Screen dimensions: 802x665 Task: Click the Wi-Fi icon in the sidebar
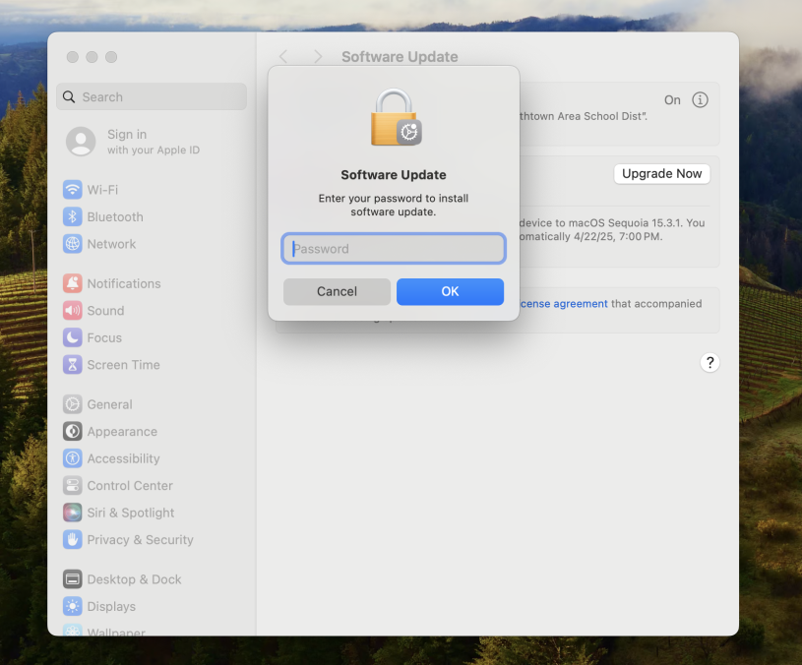(72, 190)
